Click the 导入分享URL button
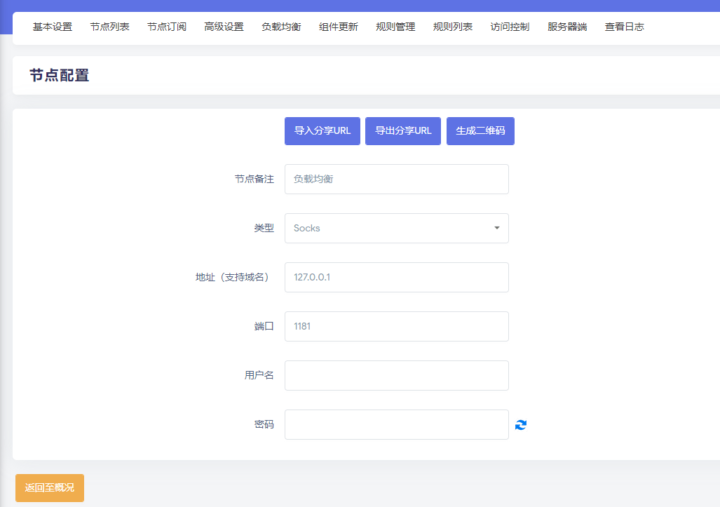Screen dimensions: 720x507 tap(322, 131)
